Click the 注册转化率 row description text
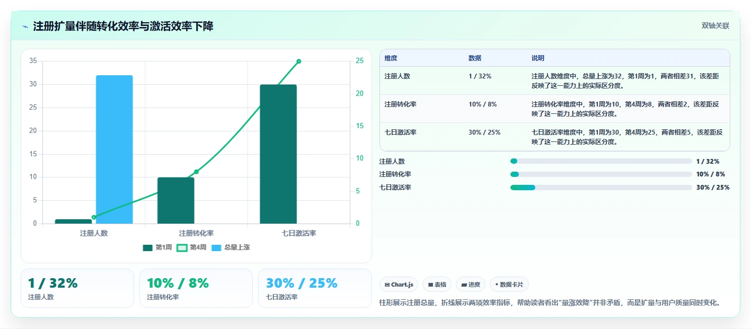Screen dimensions: 751x329 click(625, 109)
